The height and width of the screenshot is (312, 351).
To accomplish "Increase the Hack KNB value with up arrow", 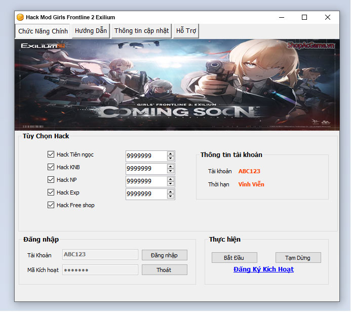I will click(x=171, y=167).
